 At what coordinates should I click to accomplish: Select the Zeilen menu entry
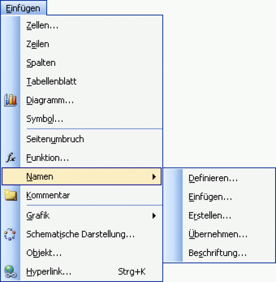(x=38, y=44)
